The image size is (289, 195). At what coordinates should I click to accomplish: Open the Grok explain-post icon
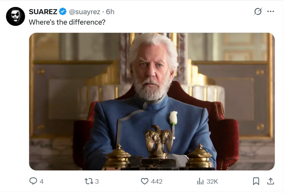[x=258, y=12]
